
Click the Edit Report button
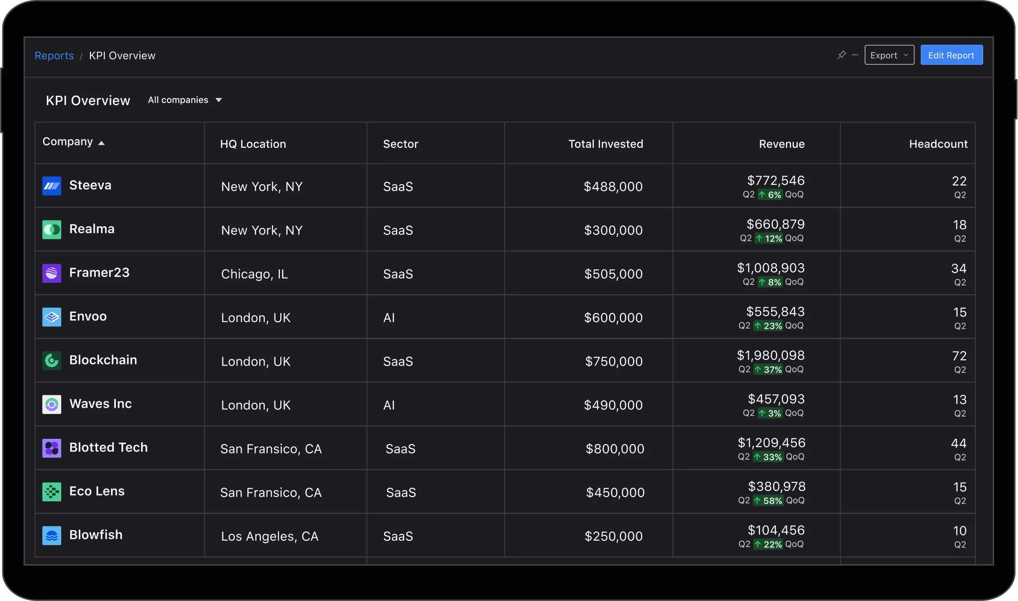click(952, 55)
